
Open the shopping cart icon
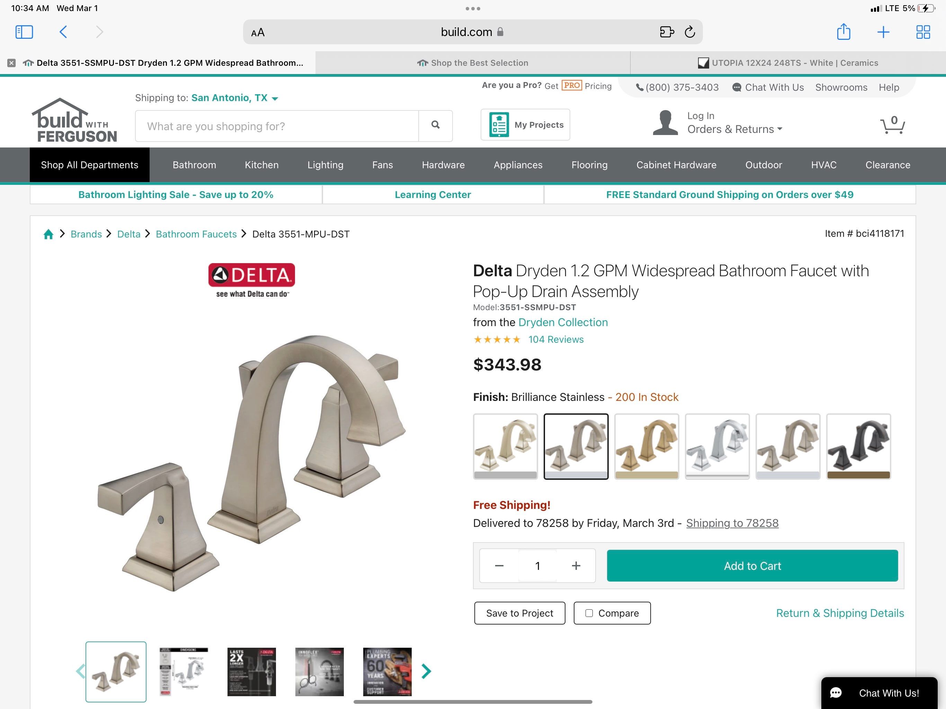[892, 125]
